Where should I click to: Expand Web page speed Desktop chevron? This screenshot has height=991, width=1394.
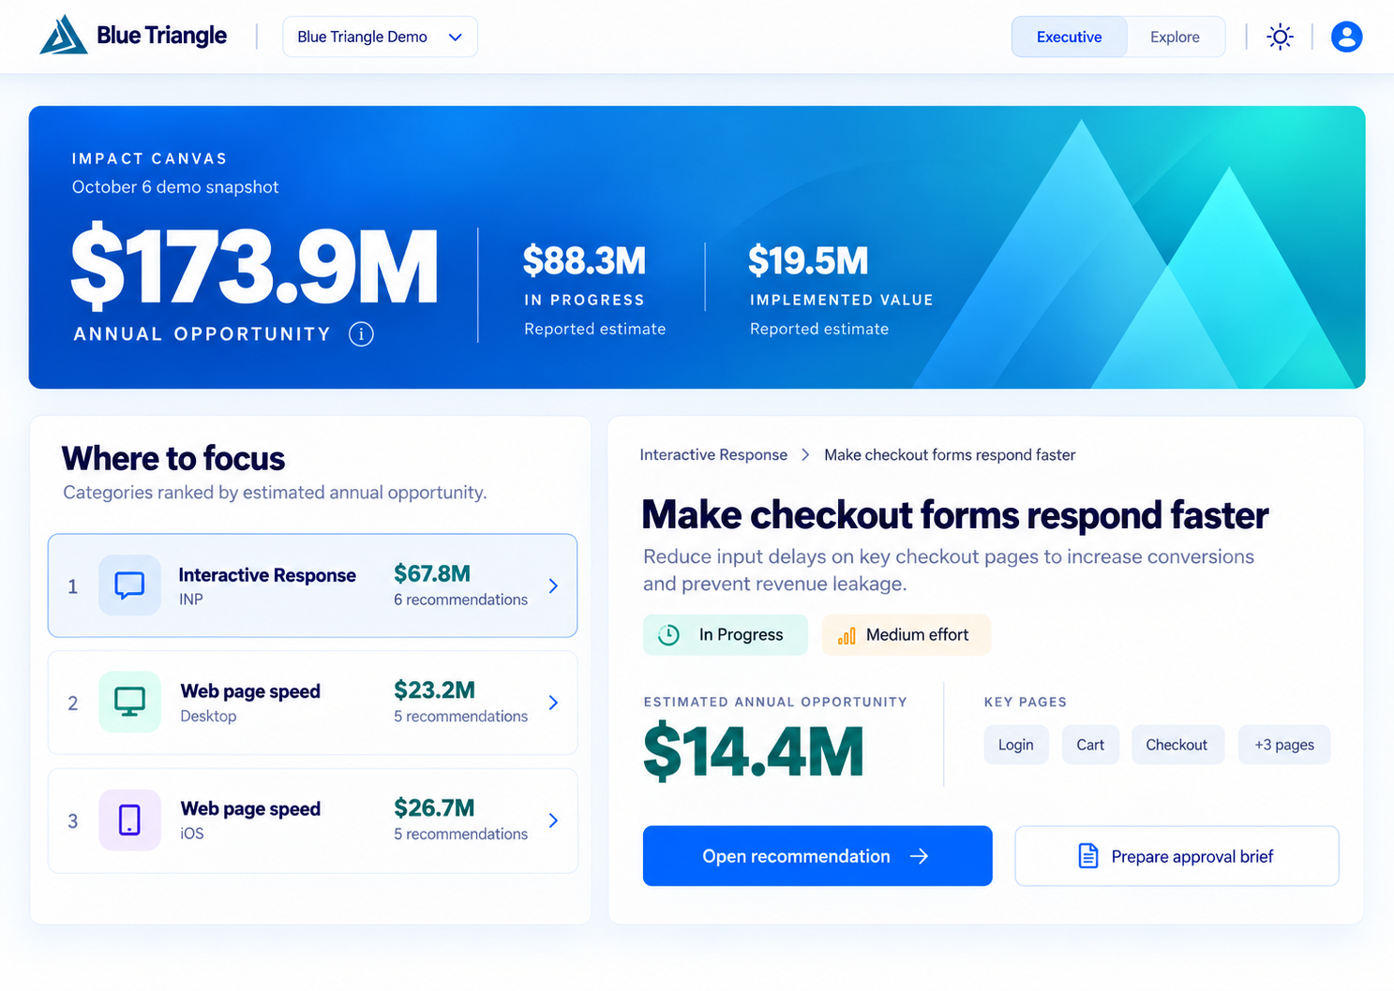pyautogui.click(x=553, y=703)
